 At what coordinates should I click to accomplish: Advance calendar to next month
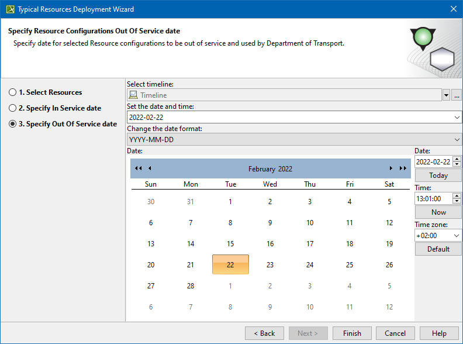point(391,168)
